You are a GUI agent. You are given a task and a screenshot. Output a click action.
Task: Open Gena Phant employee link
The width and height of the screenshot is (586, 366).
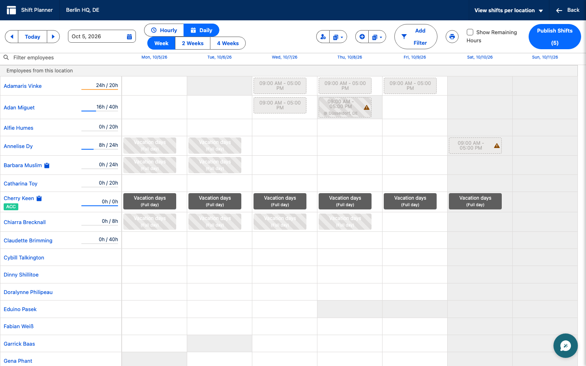point(18,361)
